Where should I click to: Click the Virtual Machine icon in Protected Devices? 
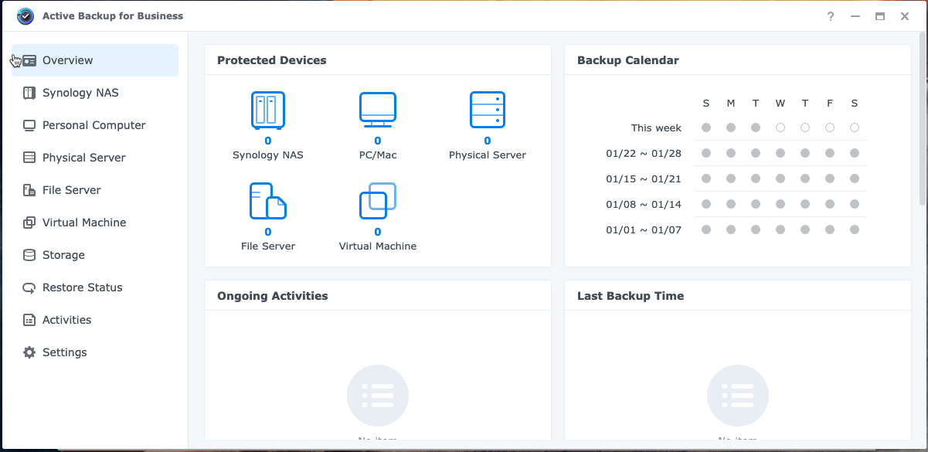(x=377, y=200)
